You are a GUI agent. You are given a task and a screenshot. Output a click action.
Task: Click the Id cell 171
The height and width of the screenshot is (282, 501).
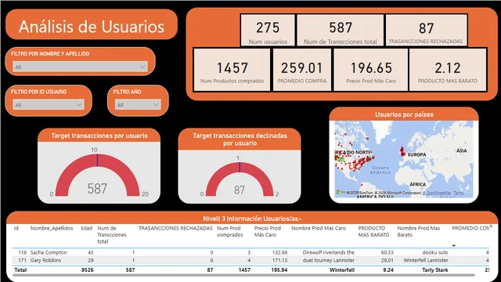(x=23, y=260)
